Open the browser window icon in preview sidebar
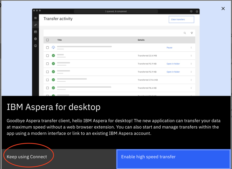This screenshot has height=169, width=232. (35, 32)
